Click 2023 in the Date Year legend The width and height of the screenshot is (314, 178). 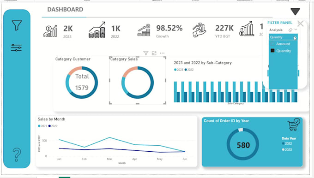(287, 149)
